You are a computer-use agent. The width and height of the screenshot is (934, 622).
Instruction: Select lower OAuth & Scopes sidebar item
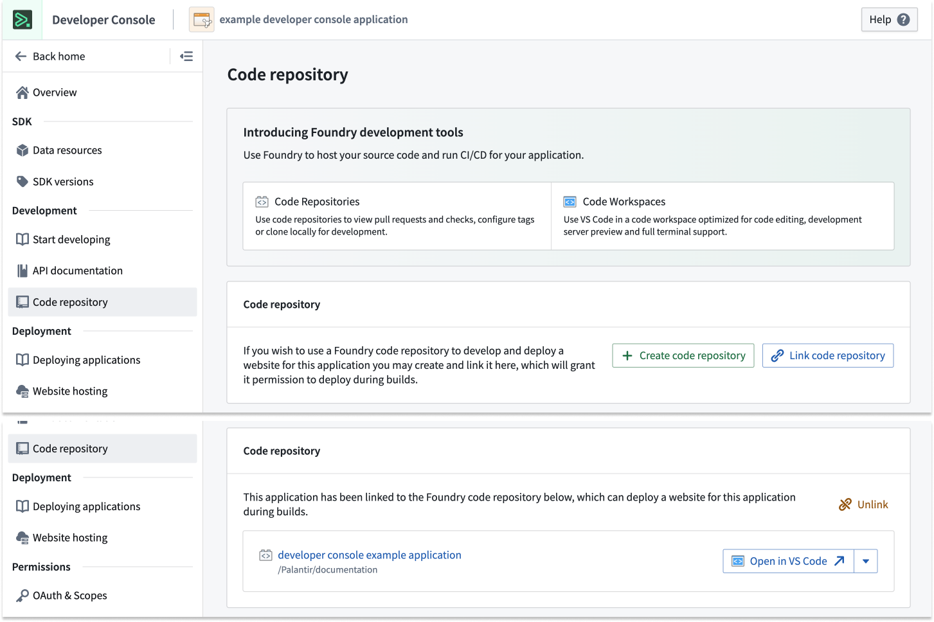coord(102,596)
